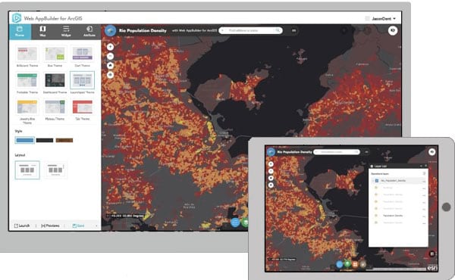The width and height of the screenshot is (455, 280).
Task: Open the blue widget icon on desktop map
Action: tap(235, 222)
